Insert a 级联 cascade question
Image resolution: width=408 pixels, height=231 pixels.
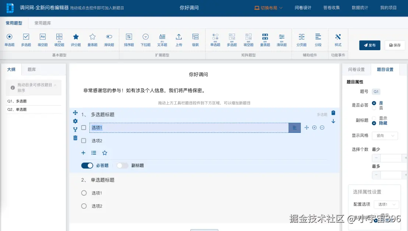(x=196, y=40)
